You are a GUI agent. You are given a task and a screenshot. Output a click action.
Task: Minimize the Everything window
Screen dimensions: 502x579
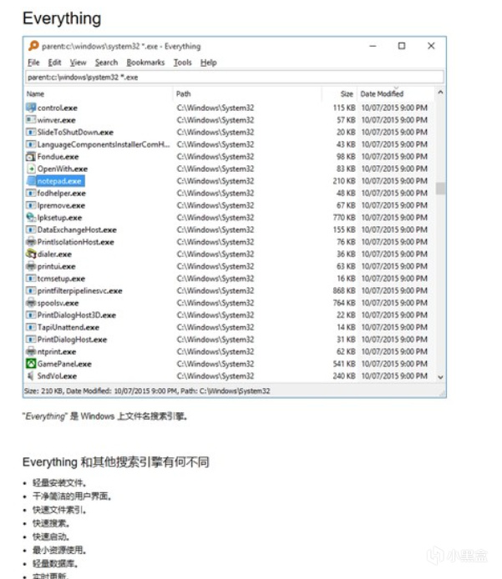pos(373,46)
